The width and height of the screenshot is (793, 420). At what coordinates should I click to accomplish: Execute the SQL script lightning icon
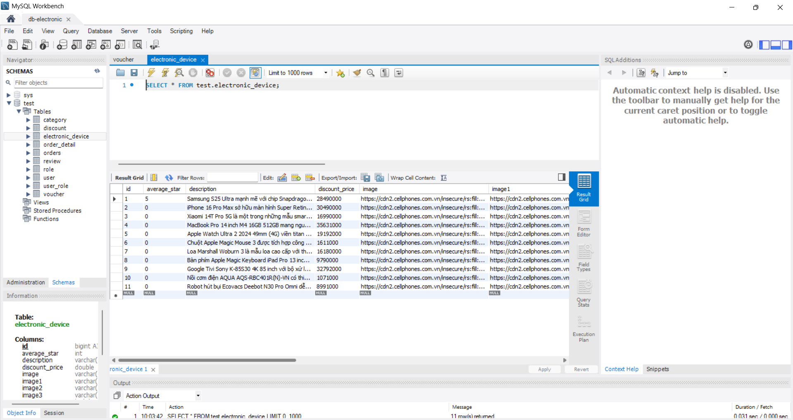click(151, 73)
